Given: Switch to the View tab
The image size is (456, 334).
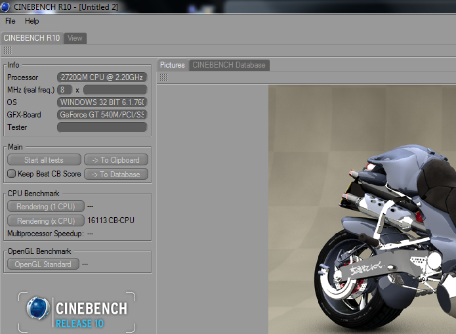Looking at the screenshot, I should [75, 38].
